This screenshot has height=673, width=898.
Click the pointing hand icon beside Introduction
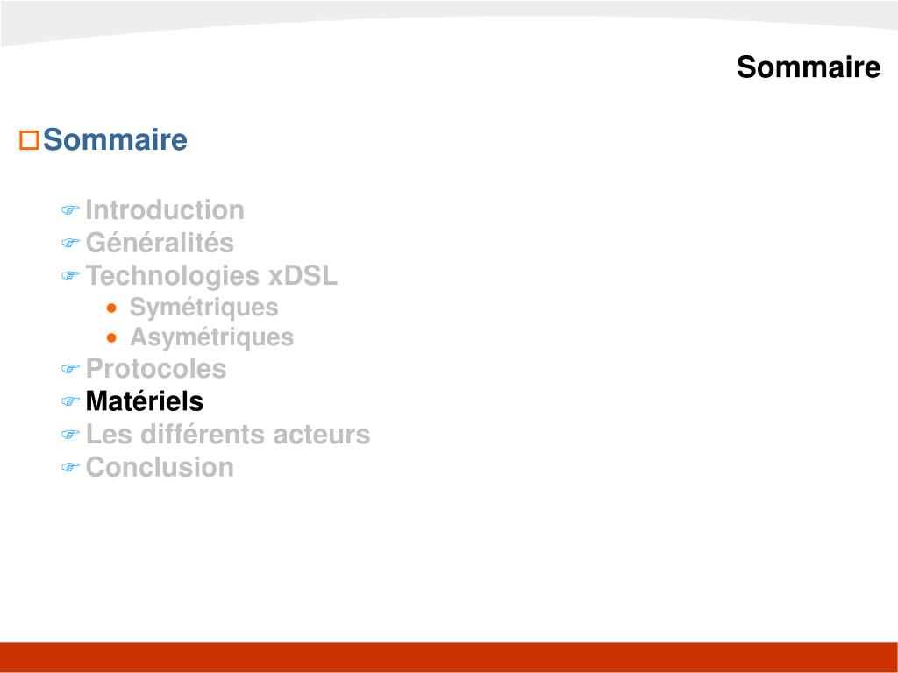click(x=70, y=210)
